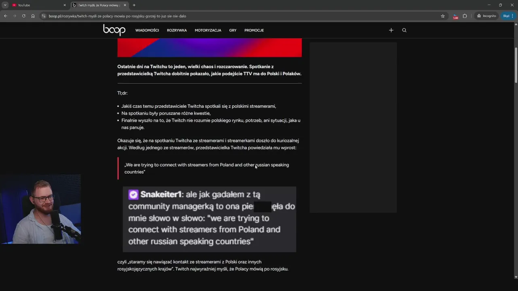Reload the boop.pl page

[23, 16]
